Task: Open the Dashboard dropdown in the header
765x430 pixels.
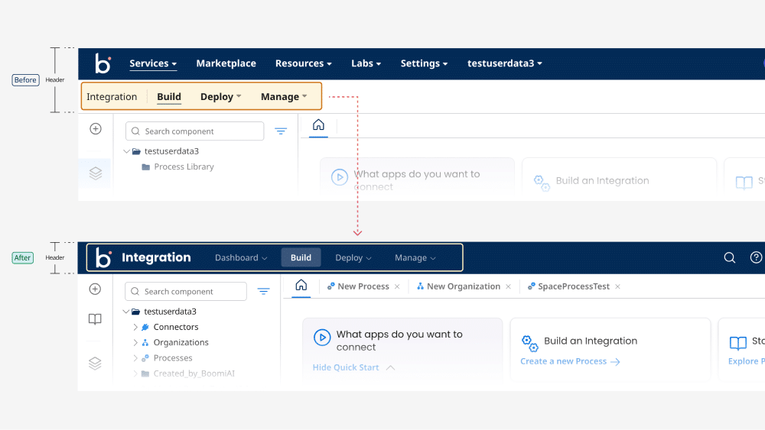Action: [241, 258]
